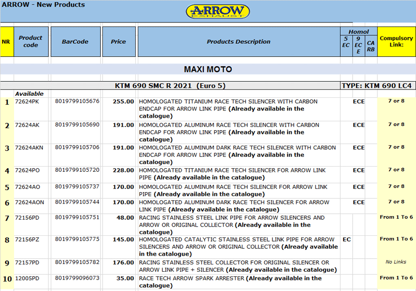Image resolution: width=416 pixels, height=291 pixels.
Task: Click the ARROW - New Products title
Action: coord(43,5)
